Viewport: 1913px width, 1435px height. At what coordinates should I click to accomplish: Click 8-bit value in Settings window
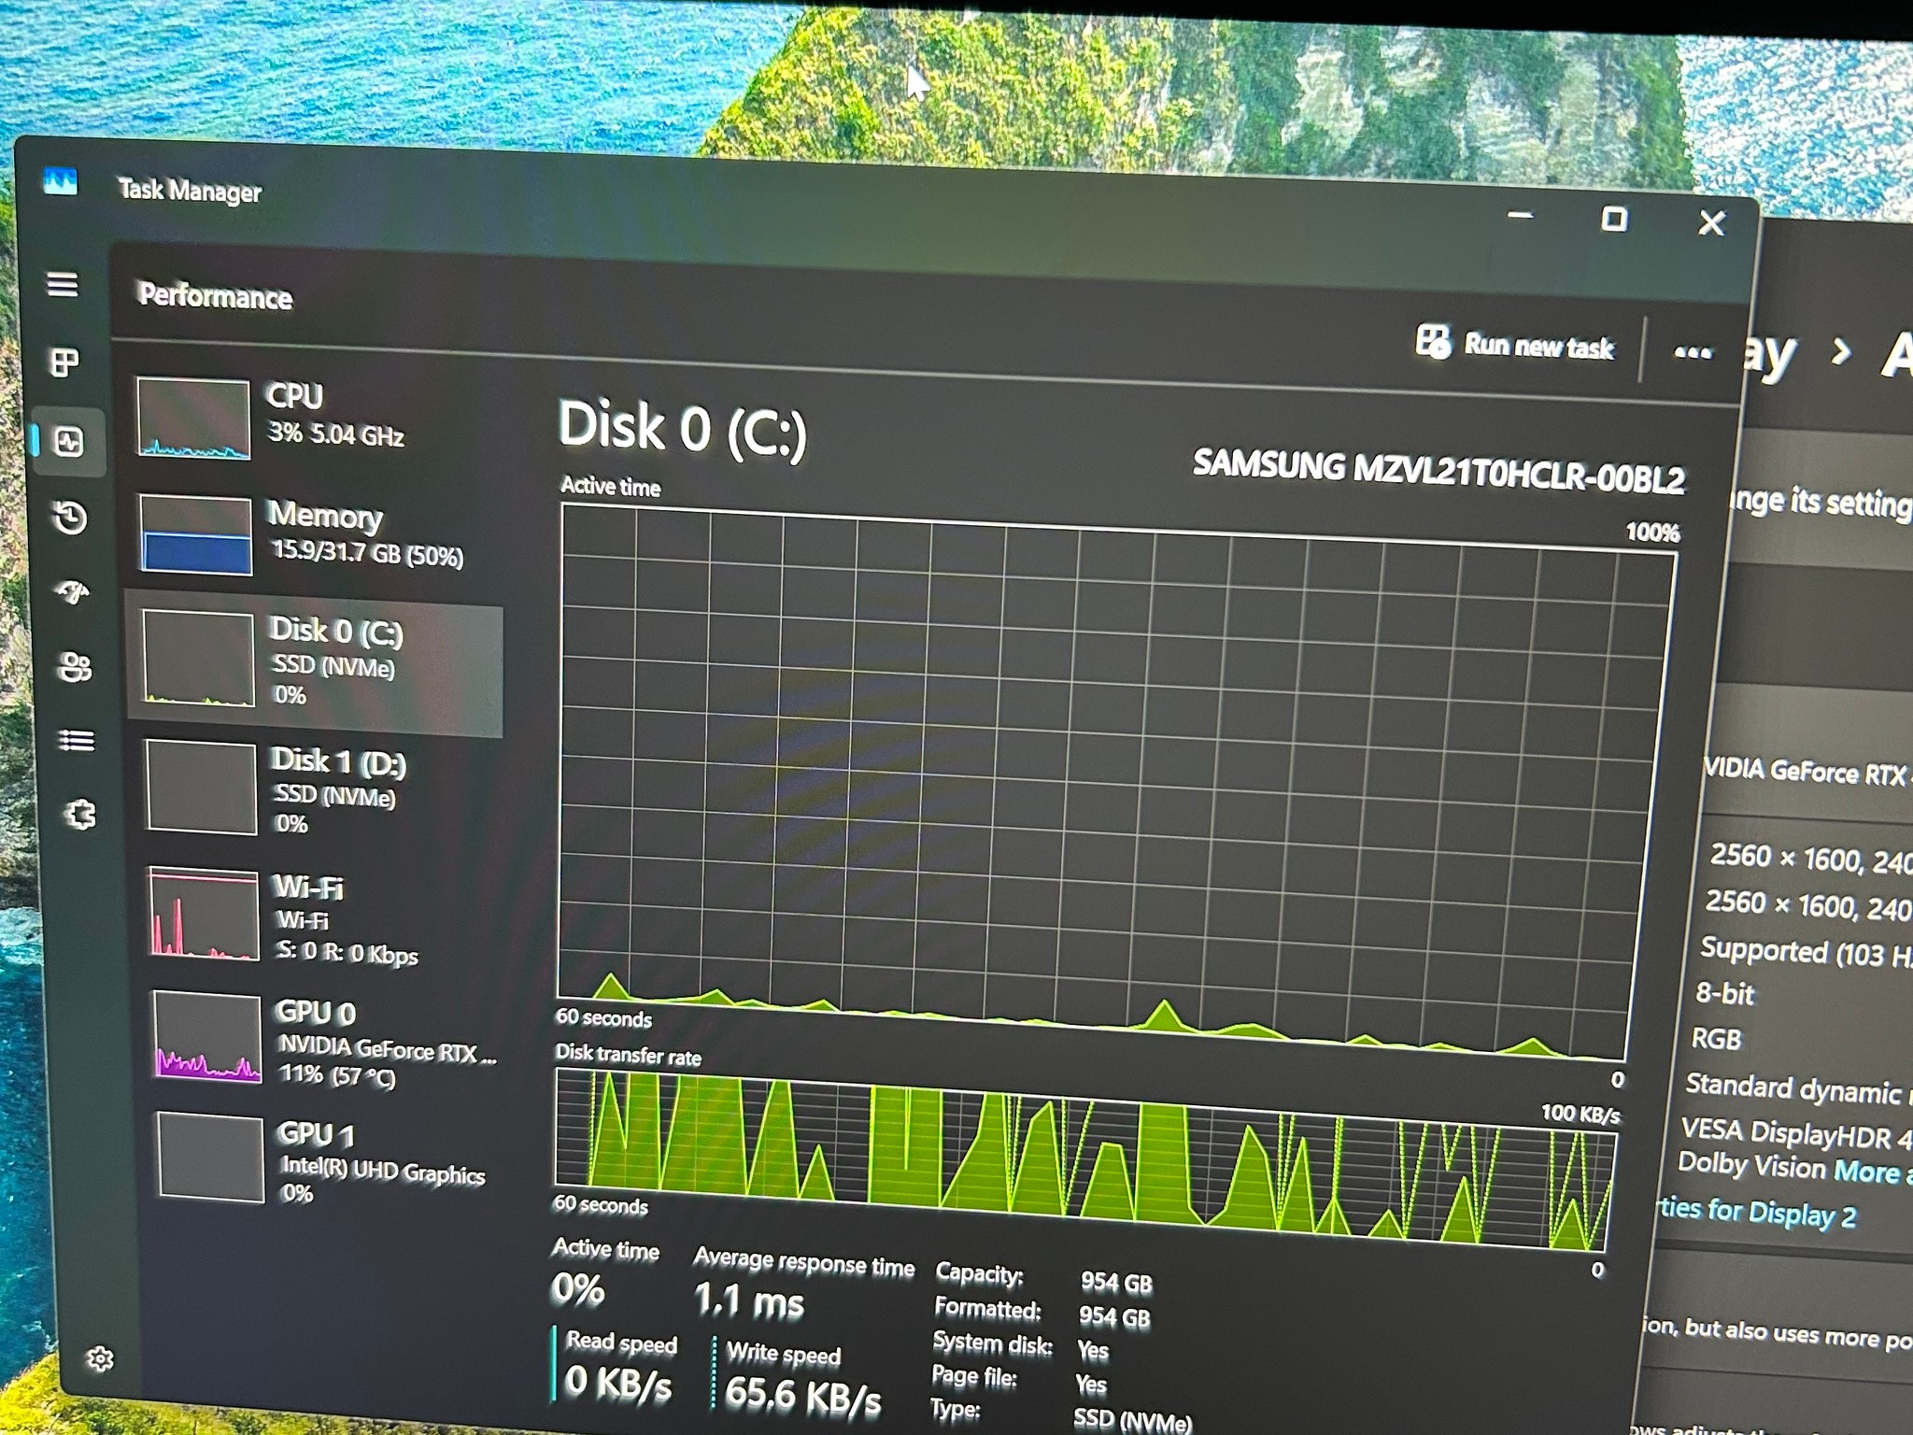(x=1724, y=994)
